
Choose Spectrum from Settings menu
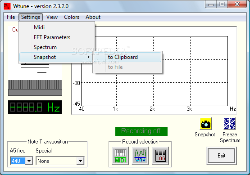pyautogui.click(x=57, y=47)
